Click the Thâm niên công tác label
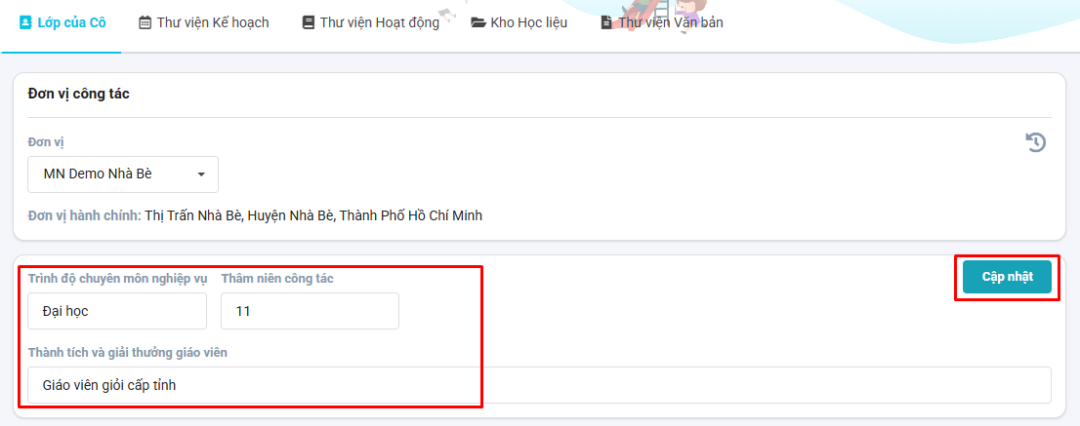 [277, 278]
